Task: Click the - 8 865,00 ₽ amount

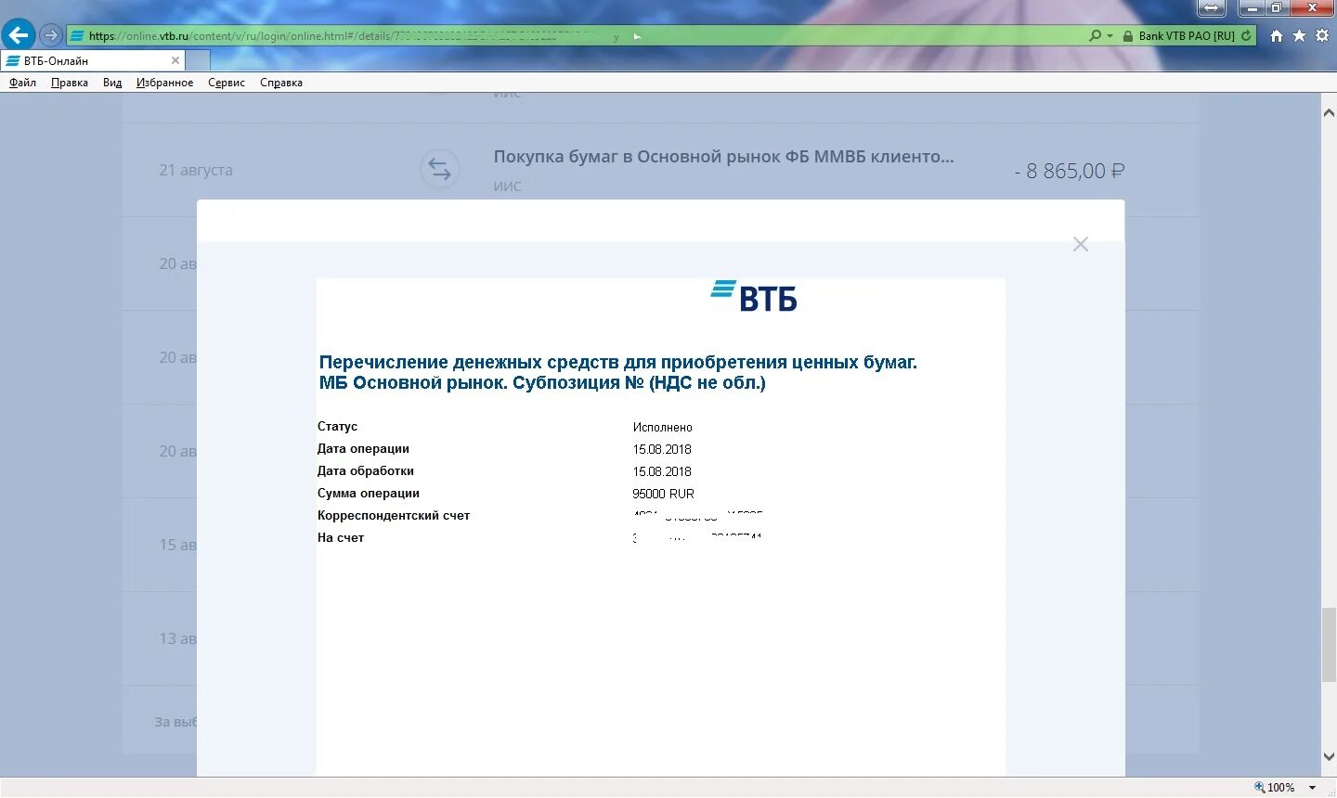Action: click(x=1070, y=171)
